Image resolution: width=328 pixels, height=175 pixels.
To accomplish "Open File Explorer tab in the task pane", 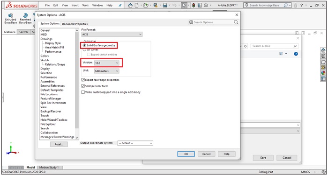I will [323, 62].
